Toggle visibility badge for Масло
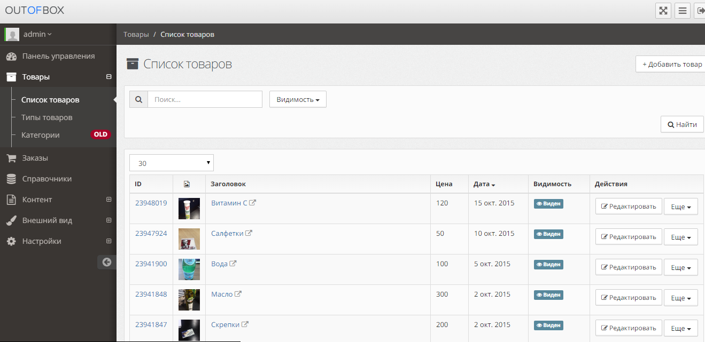 [548, 295]
